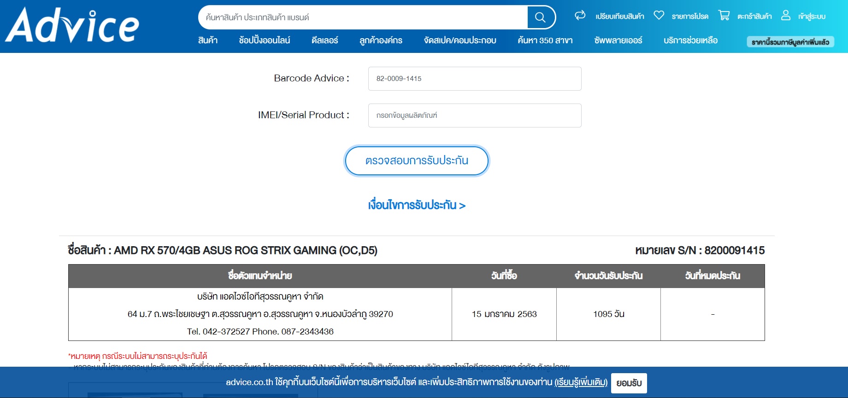Click the ราคานี้รวมภาษีมูลค่าเพิ่มแล้ว badge
This screenshot has width=848, height=398.
tap(790, 42)
